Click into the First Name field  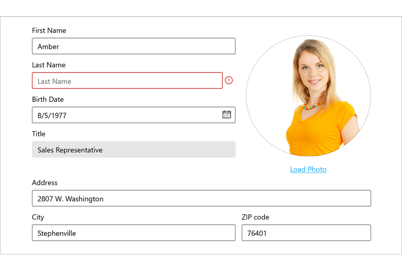pos(133,46)
